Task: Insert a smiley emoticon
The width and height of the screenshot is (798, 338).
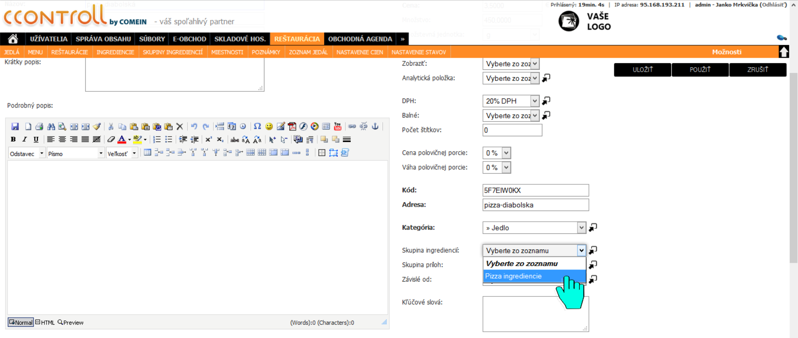Action: (x=269, y=126)
